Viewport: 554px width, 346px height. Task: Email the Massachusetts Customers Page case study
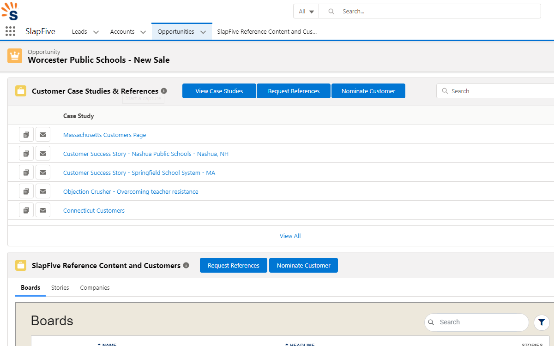tap(43, 135)
